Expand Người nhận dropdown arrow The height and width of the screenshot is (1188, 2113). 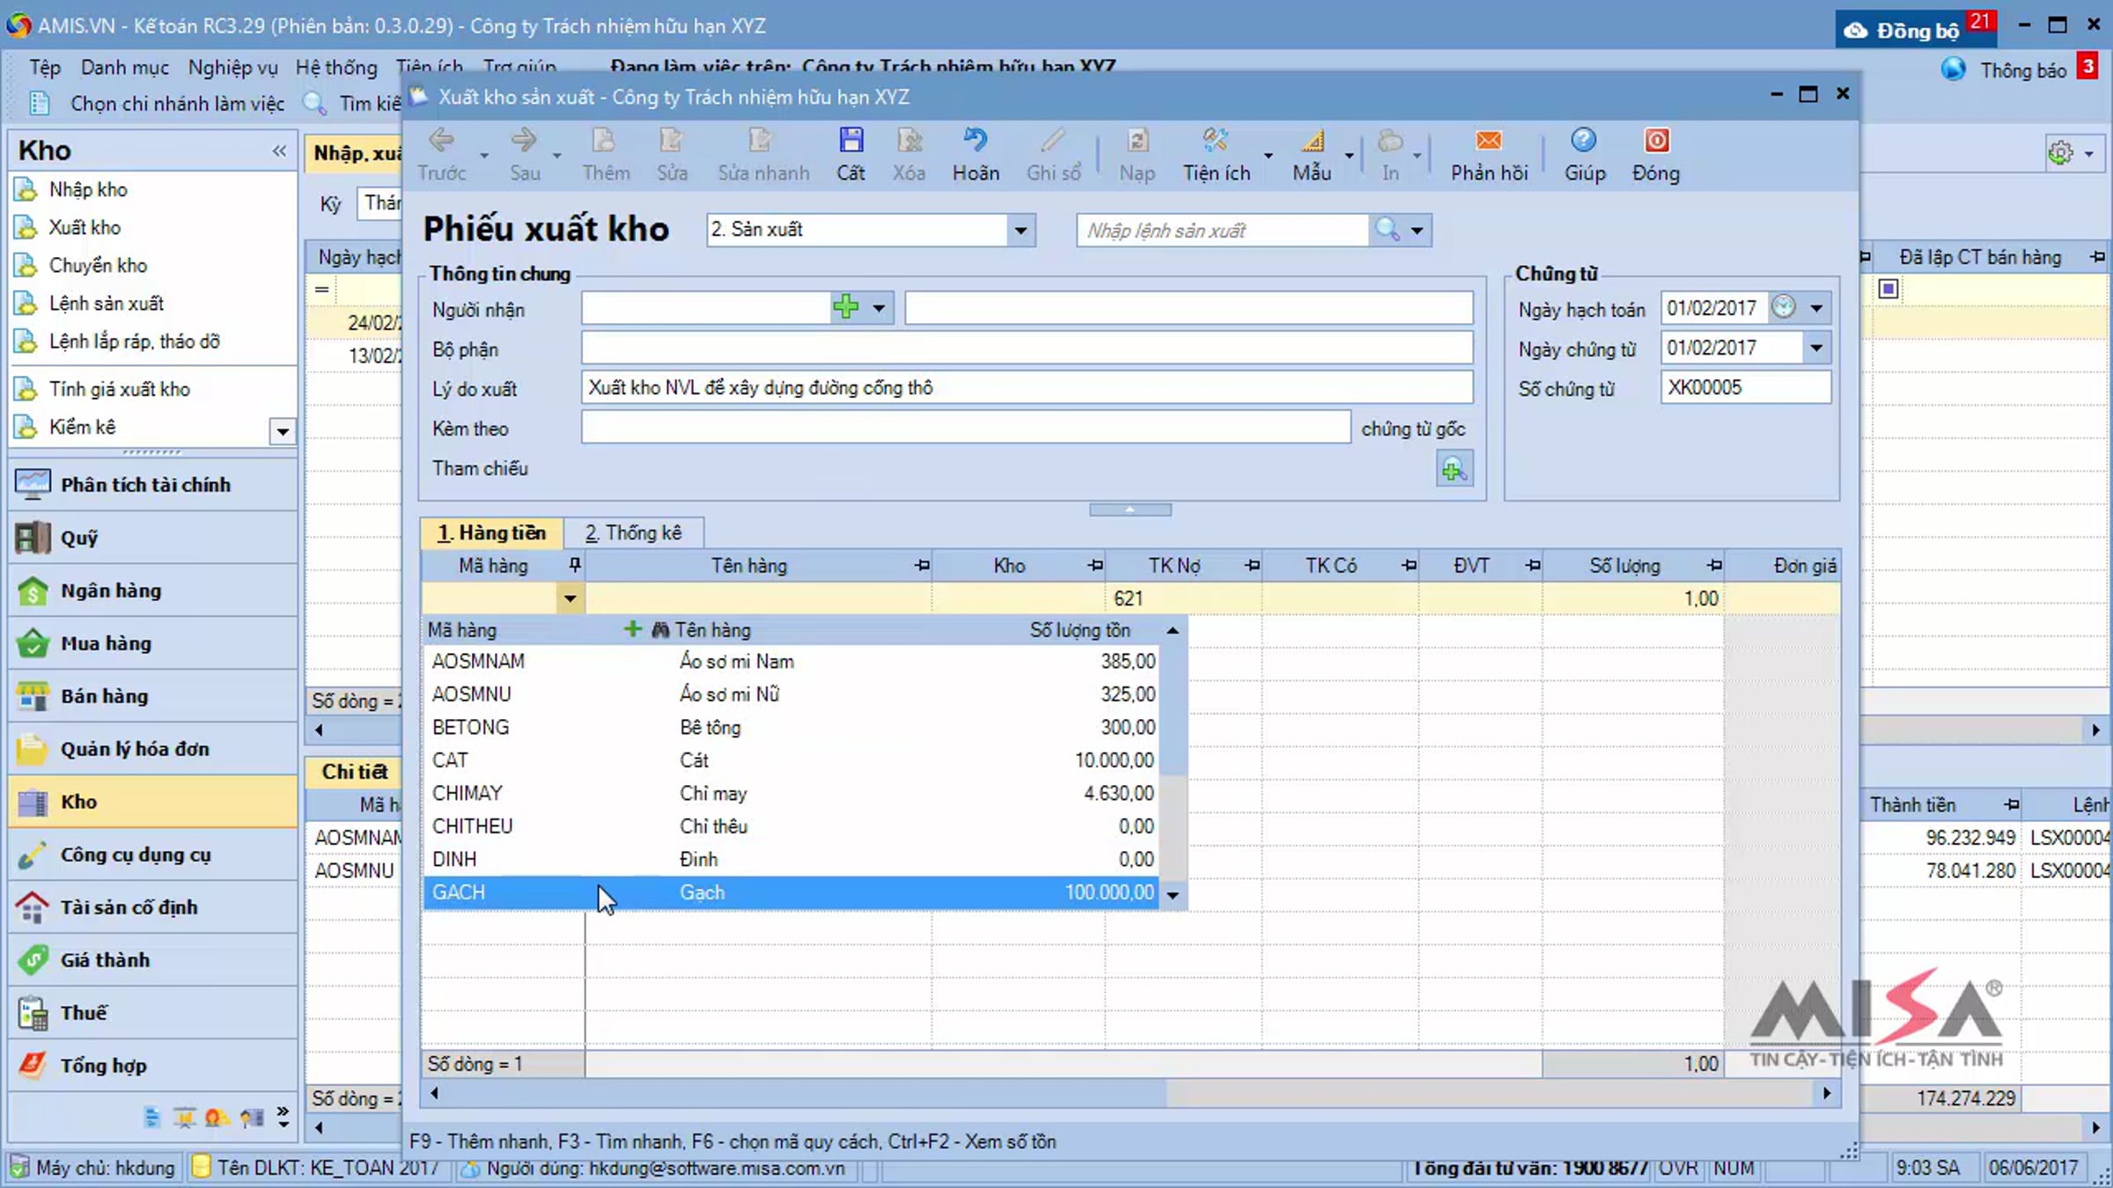879,308
